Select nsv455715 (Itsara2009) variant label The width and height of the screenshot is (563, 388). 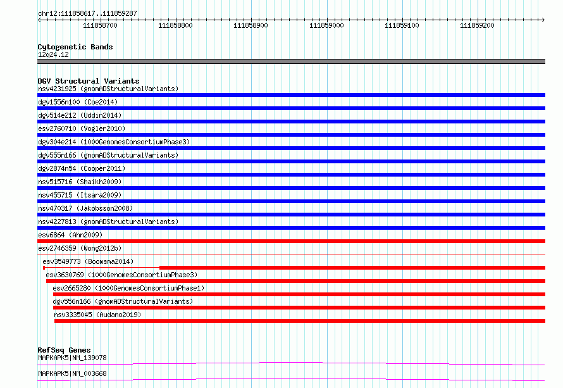(80, 195)
